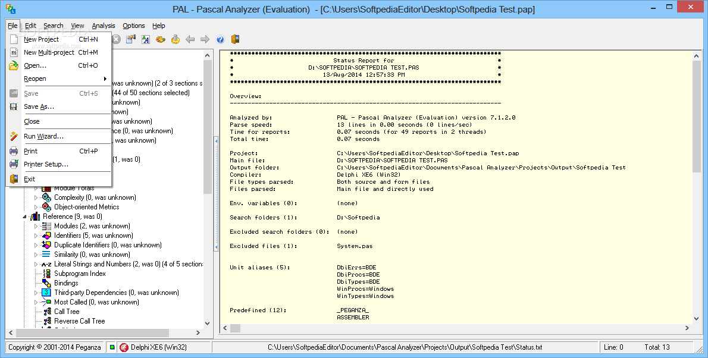708x358 pixels.
Task: Click the green square status indicator
Action: (x=112, y=347)
